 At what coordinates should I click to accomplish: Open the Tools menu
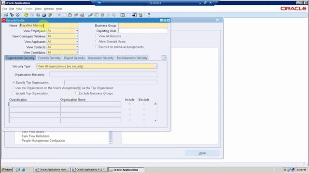[x=38, y=9]
